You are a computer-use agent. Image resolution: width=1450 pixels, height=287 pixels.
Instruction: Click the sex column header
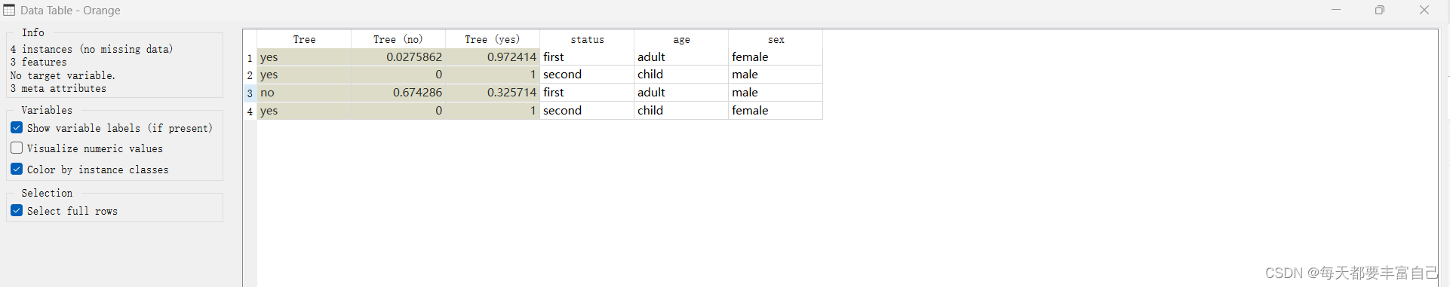(x=776, y=39)
